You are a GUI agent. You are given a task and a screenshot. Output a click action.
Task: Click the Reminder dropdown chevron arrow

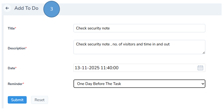click(203, 84)
